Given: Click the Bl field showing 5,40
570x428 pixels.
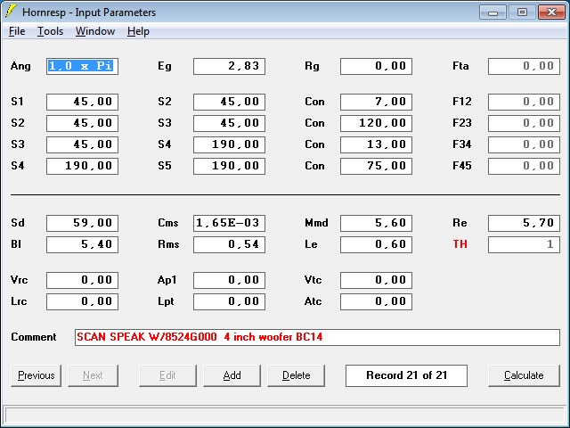Looking at the screenshot, I should point(82,244).
